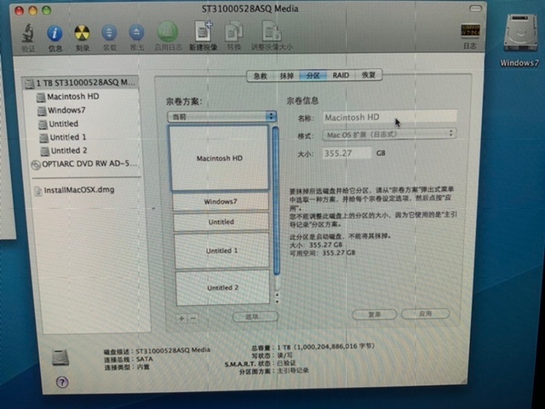Click the Untitled partition block
Viewport: 545px width, 409px height.
click(221, 222)
